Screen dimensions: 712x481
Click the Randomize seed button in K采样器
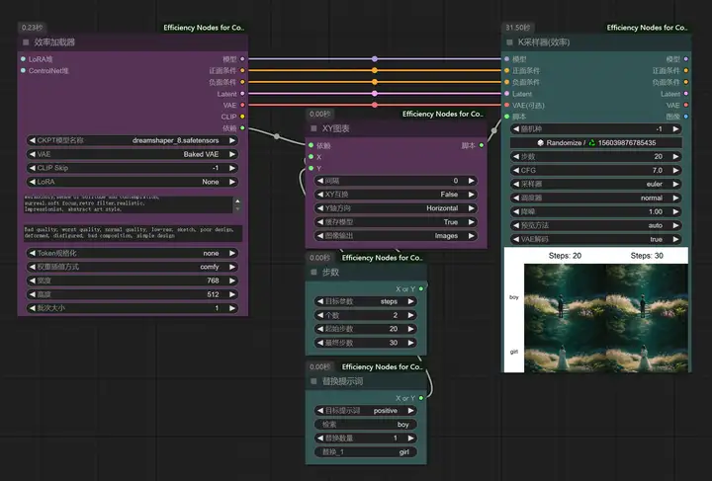[595, 143]
